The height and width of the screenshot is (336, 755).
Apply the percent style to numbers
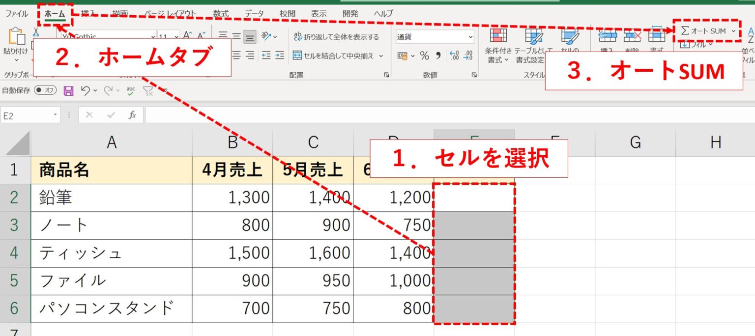(x=425, y=56)
